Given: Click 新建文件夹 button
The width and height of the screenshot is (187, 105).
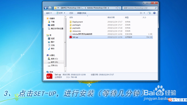Looking at the screenshot, I should click(82, 13).
